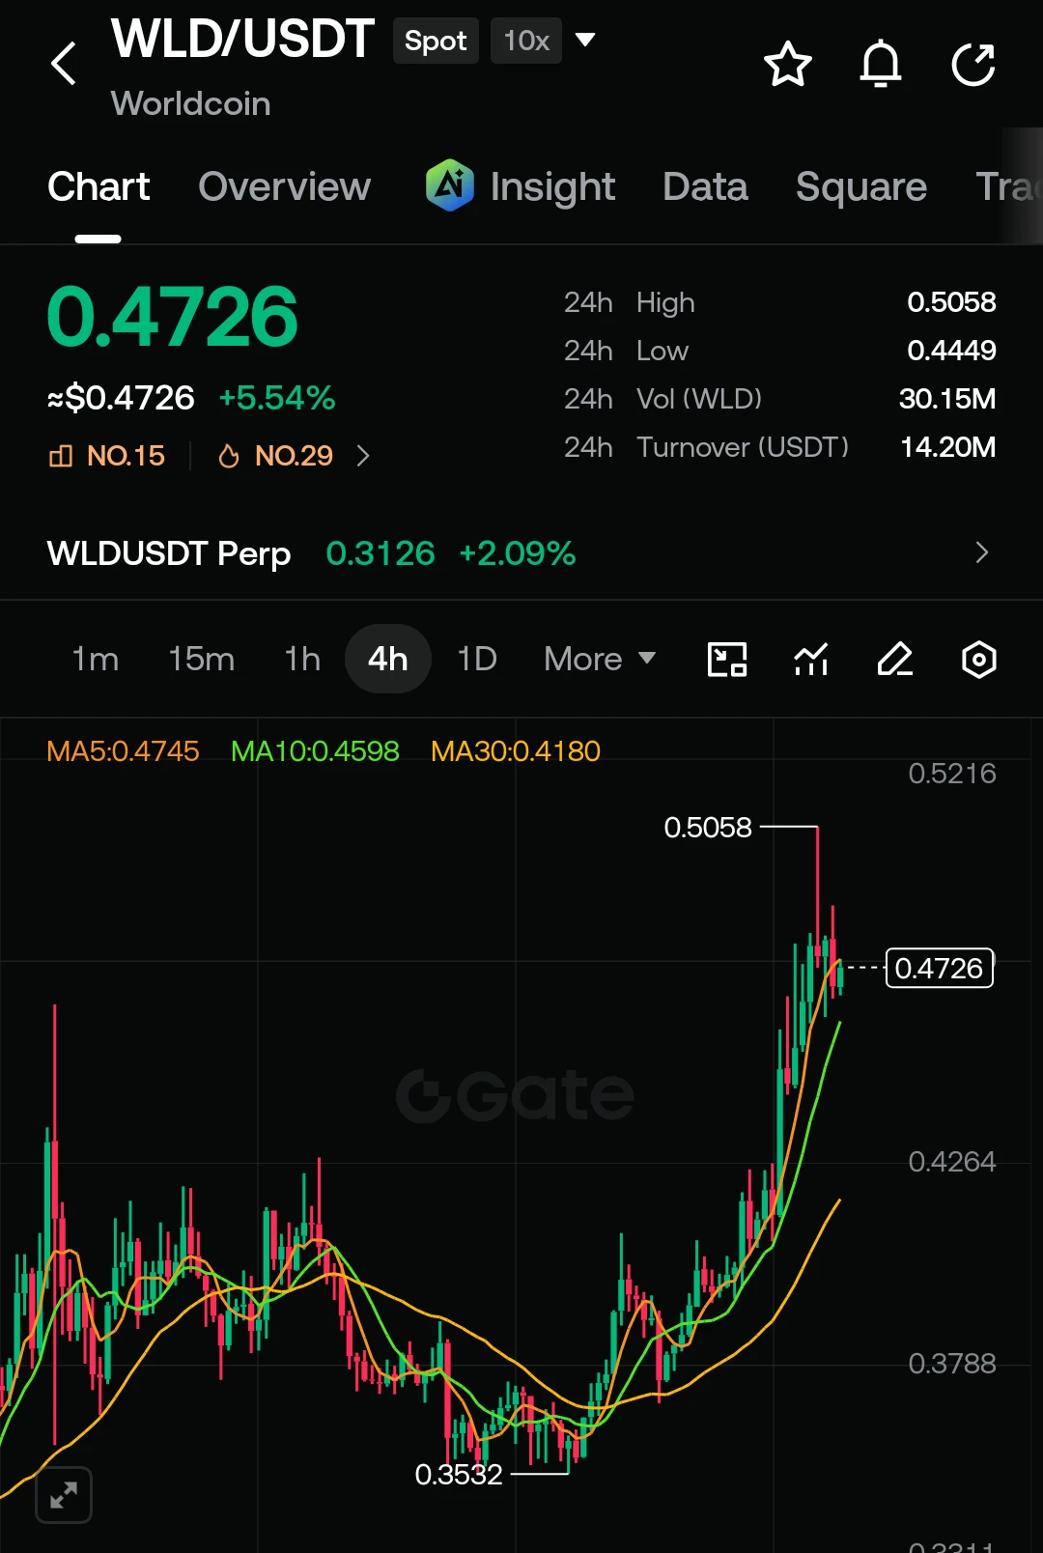Tap the 24h High value 0.5058
Image resolution: width=1043 pixels, height=1553 pixels.
(x=951, y=302)
